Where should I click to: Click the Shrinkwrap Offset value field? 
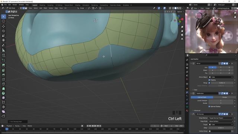click(x=221, y=128)
